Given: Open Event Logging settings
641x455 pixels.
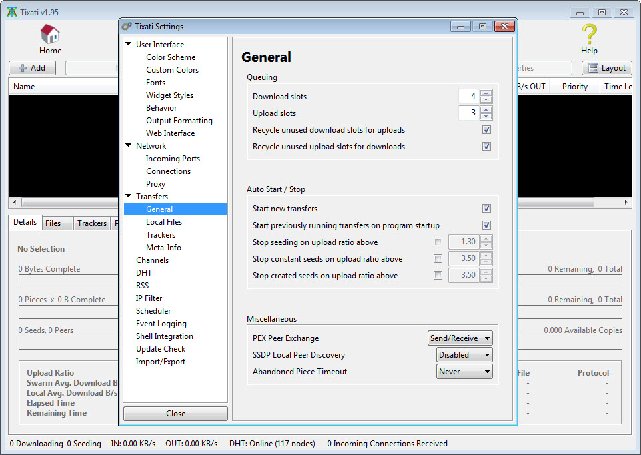Looking at the screenshot, I should tap(161, 324).
